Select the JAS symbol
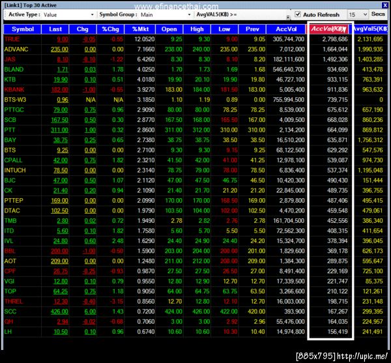The width and height of the screenshot is (391, 363). (10, 59)
